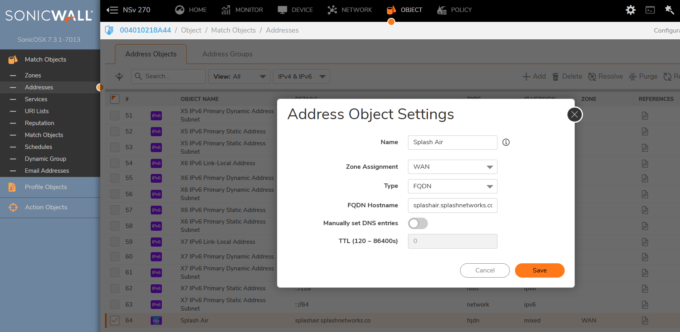Check the box for row 52
The image size is (680, 332).
coord(115,131)
